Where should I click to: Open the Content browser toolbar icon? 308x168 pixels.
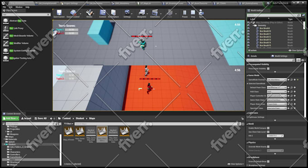tap(102, 14)
